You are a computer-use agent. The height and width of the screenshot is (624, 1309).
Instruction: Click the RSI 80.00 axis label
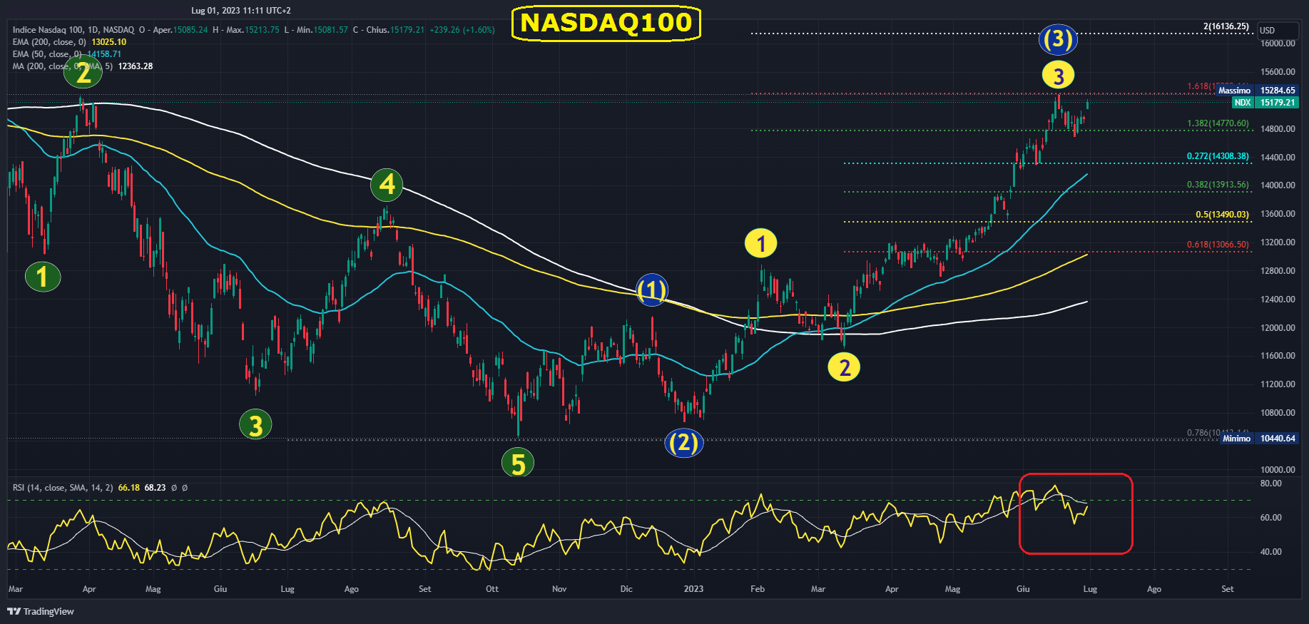click(1271, 484)
